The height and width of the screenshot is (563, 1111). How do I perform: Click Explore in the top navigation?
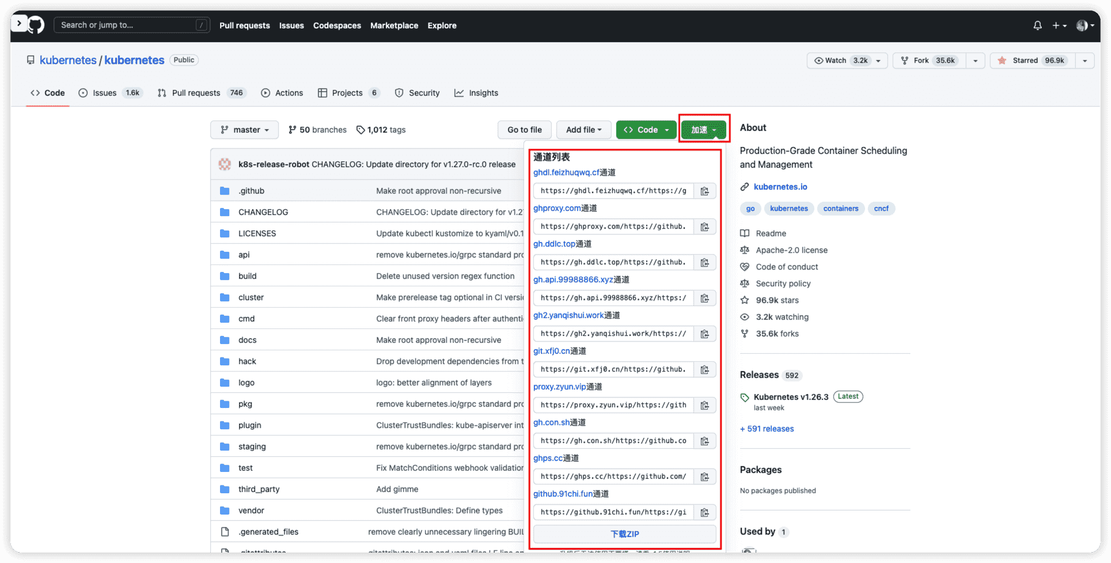[442, 25]
